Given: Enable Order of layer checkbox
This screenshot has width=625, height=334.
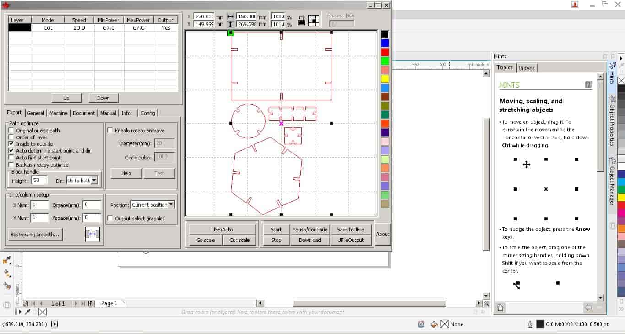Looking at the screenshot, I should [11, 137].
